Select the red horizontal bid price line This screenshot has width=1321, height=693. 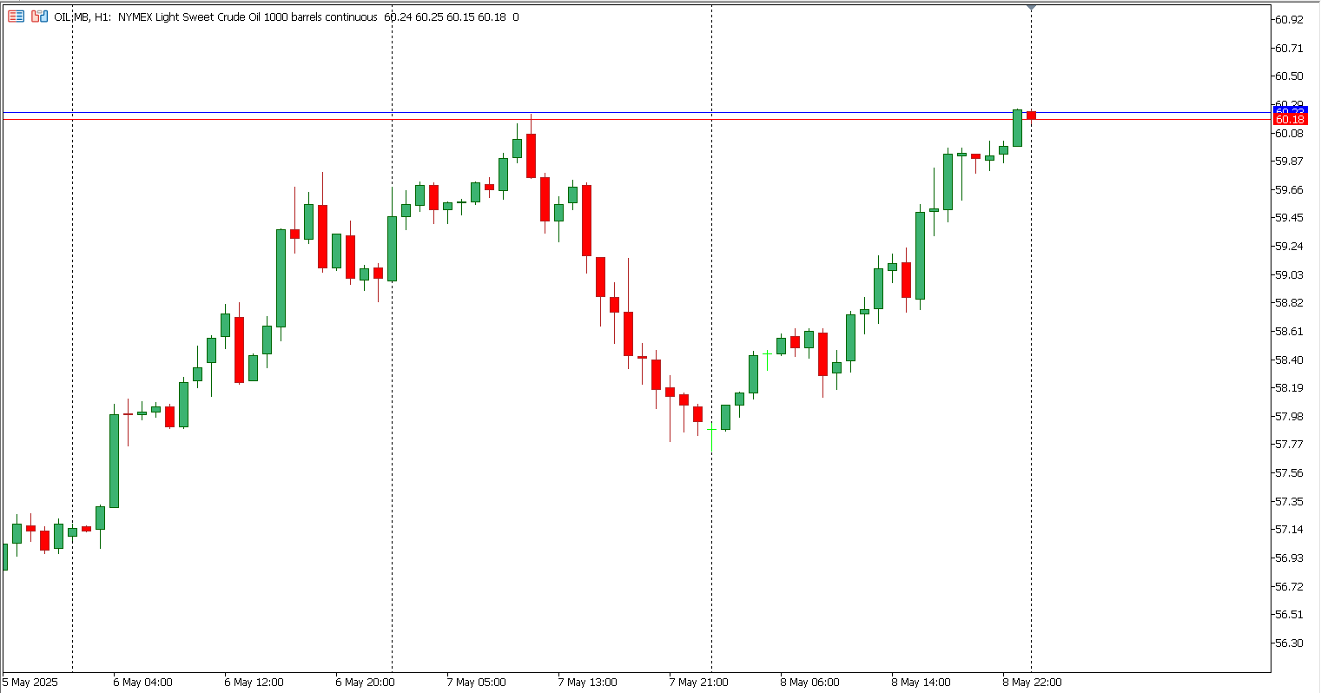coord(608,119)
